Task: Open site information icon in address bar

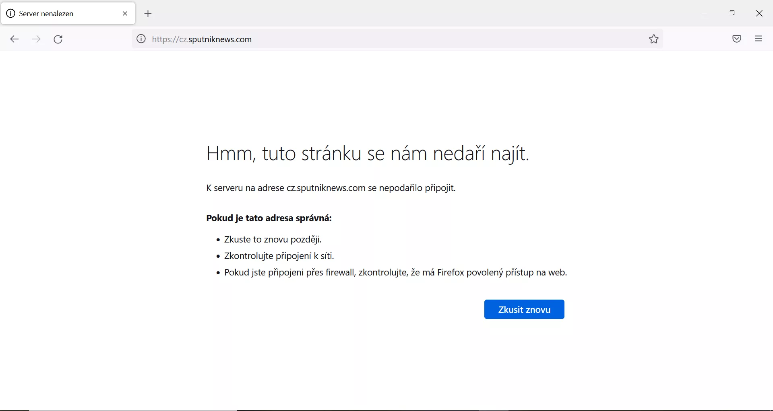Action: (x=141, y=39)
